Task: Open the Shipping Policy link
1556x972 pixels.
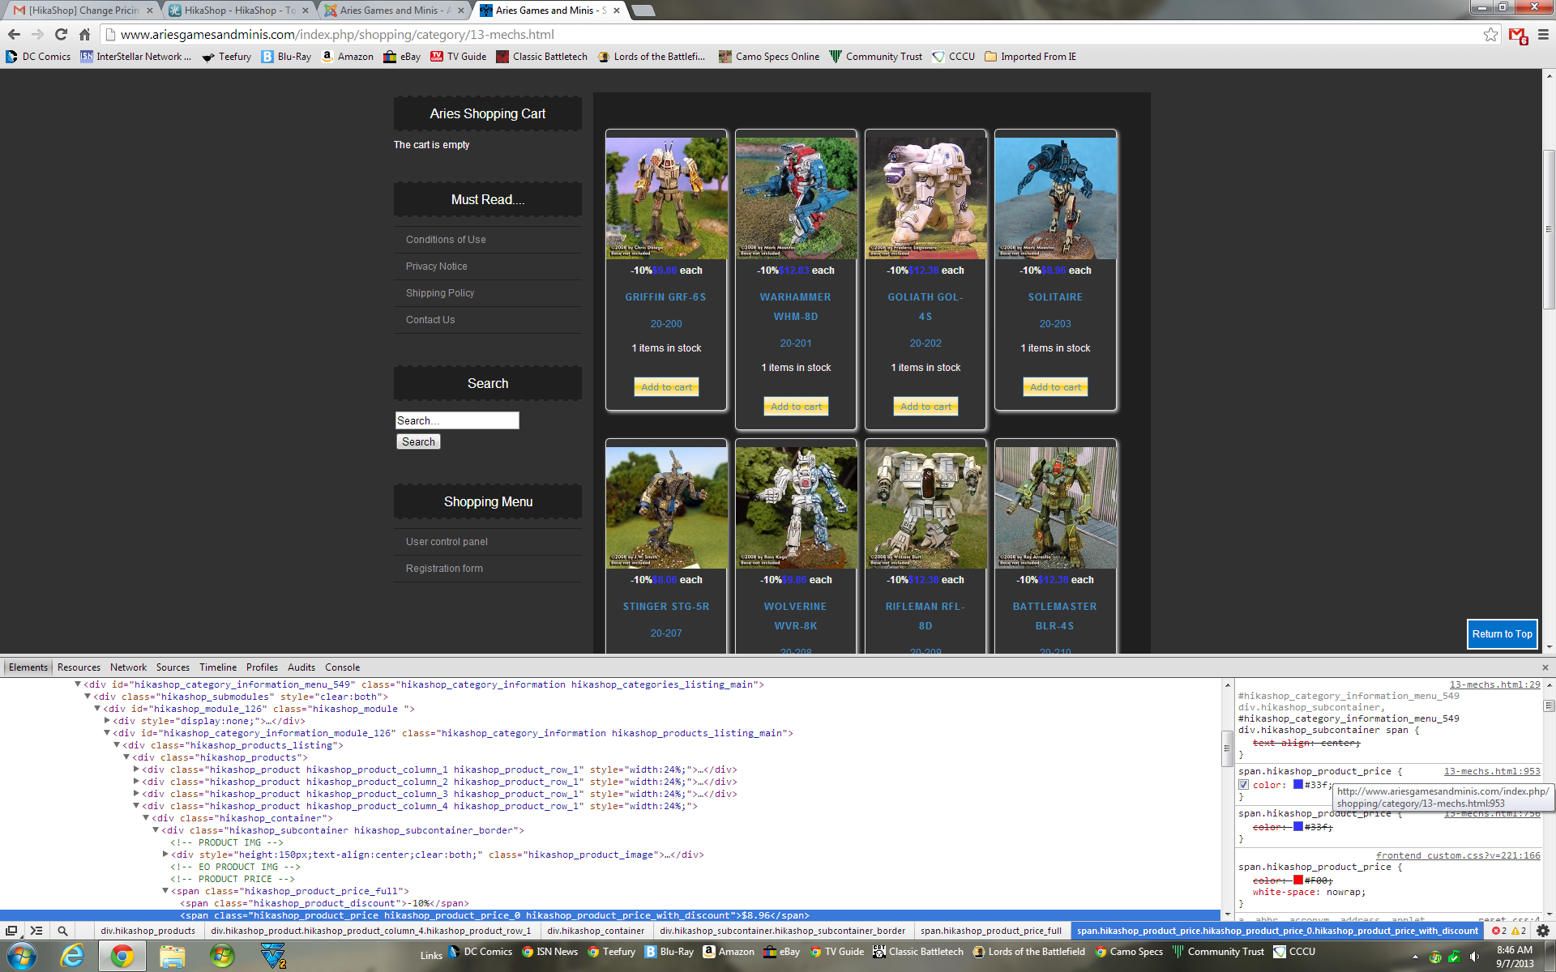Action: coord(440,293)
